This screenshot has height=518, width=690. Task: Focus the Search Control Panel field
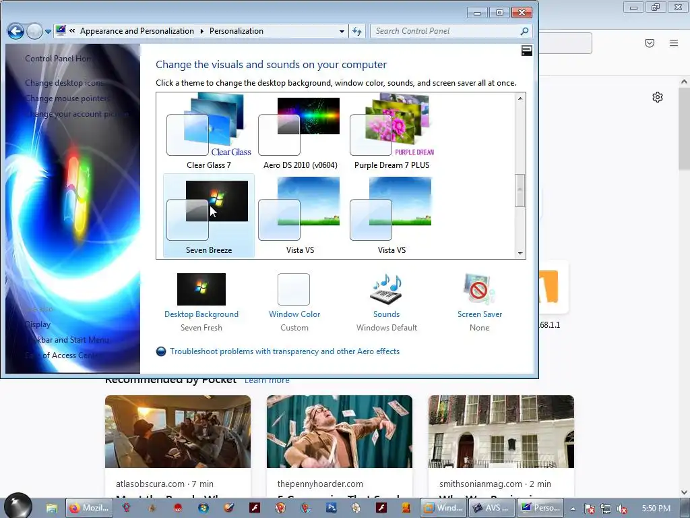coord(451,31)
